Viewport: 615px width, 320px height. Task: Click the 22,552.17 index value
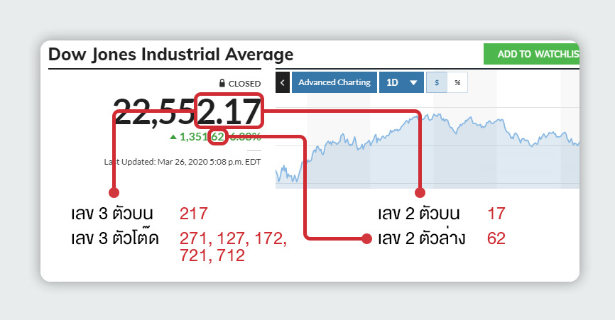point(186,111)
